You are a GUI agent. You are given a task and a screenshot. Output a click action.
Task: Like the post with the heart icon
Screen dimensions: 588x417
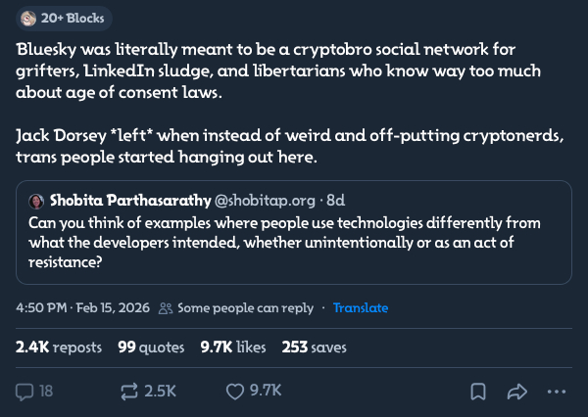point(235,391)
